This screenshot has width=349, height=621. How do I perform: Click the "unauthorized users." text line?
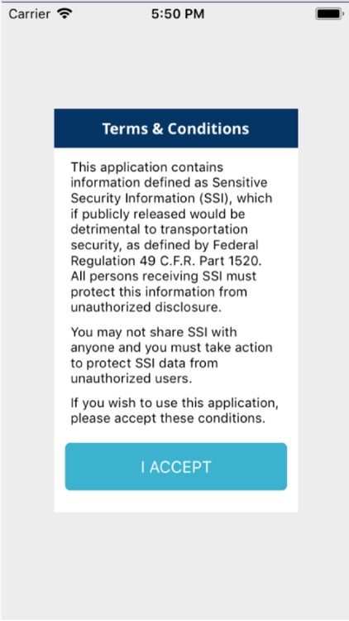click(x=131, y=378)
